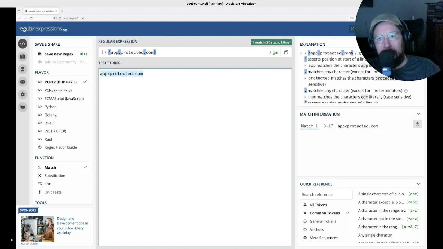The image size is (443, 249).
Task: Click the regular expressions 101 logo
Action: (43, 29)
